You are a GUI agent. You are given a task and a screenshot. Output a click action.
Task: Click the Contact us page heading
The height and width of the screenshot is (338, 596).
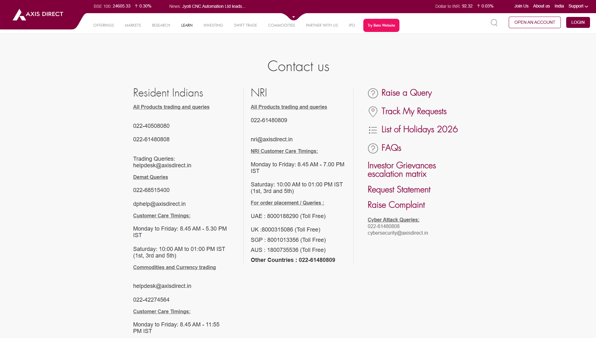tap(298, 66)
